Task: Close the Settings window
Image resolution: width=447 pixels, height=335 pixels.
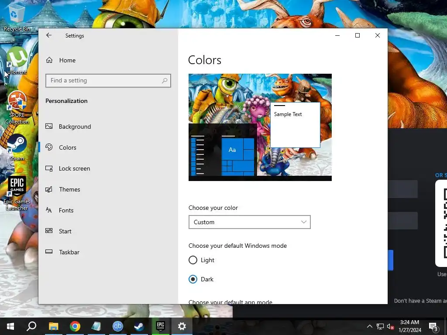Action: [378, 35]
